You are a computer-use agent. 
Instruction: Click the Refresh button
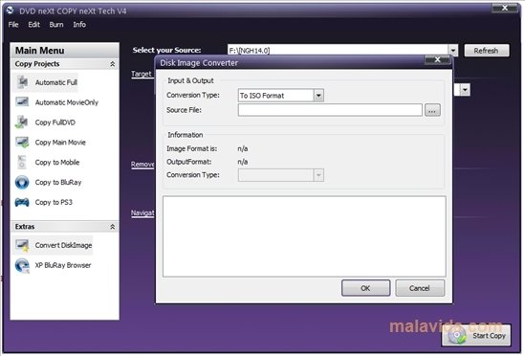(x=487, y=51)
